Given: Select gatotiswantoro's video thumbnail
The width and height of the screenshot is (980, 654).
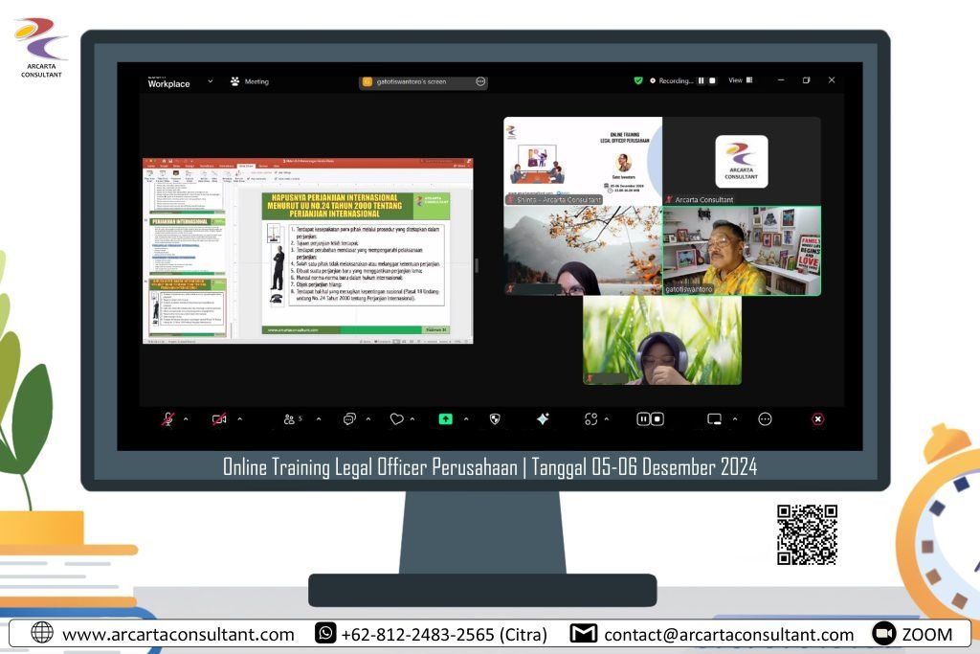Looking at the screenshot, I should (x=741, y=251).
